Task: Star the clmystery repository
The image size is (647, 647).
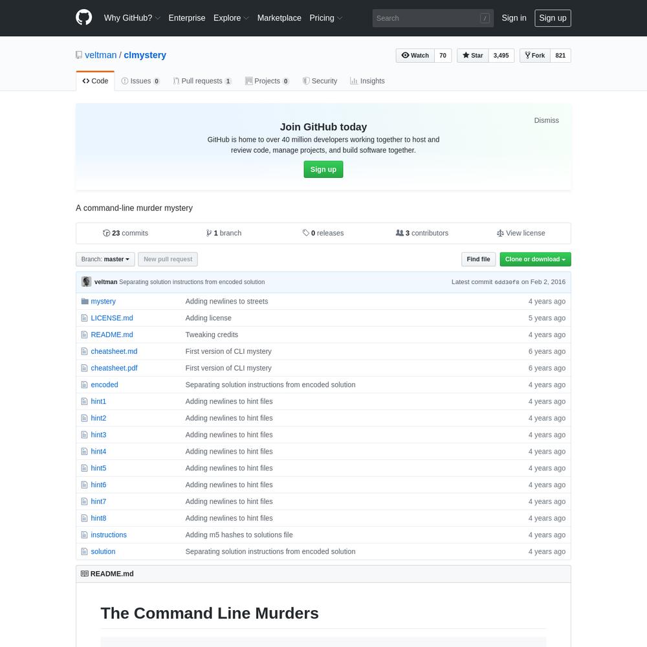Action: point(473,55)
